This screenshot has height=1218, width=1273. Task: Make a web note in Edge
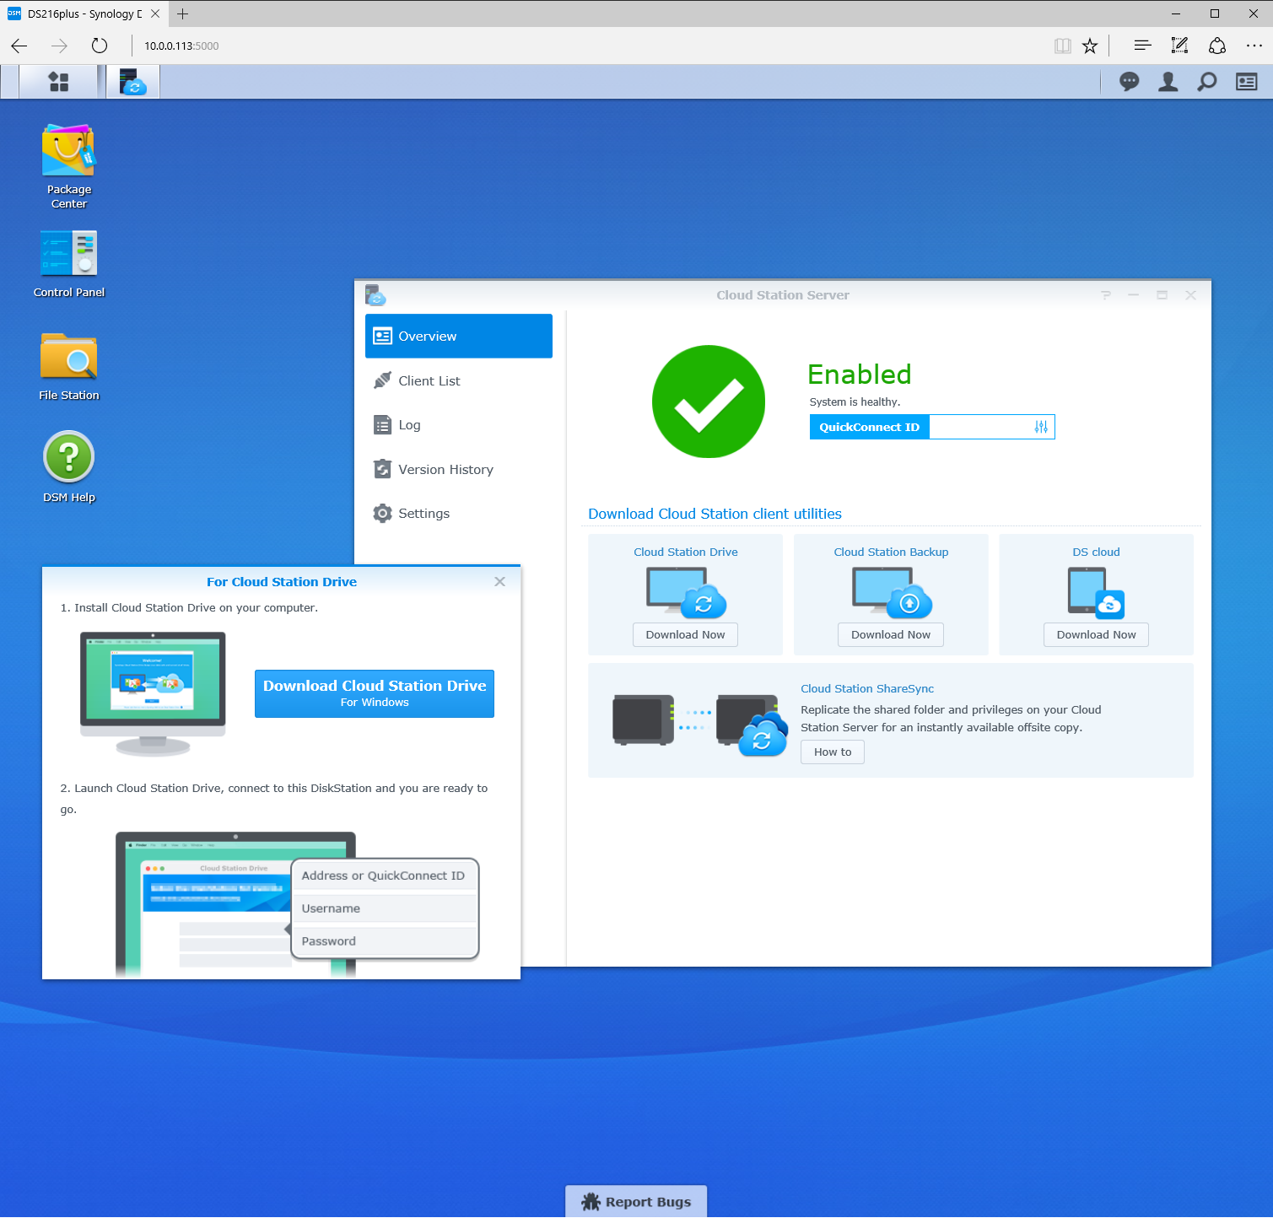[x=1179, y=46]
